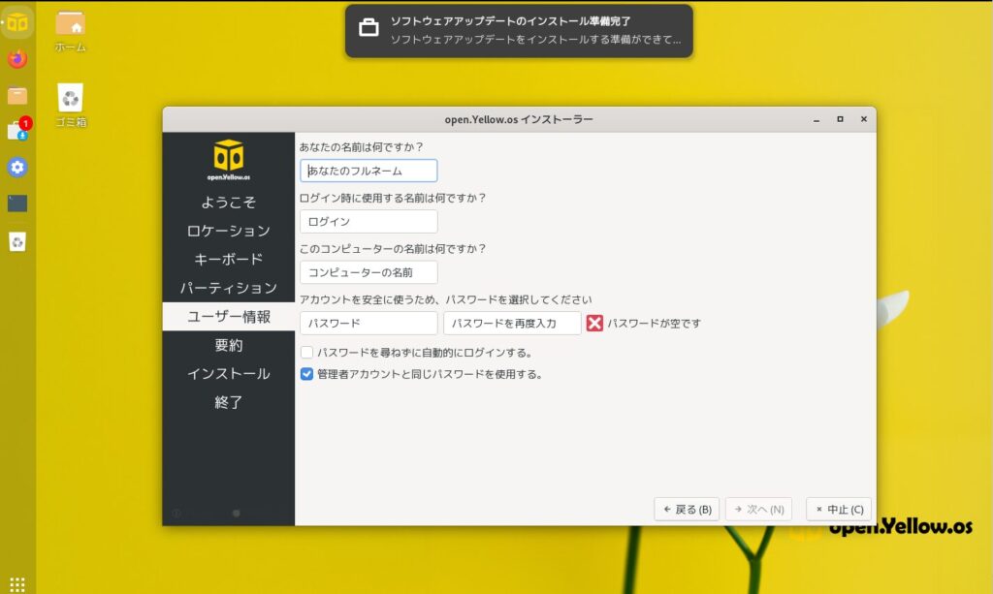Switch to the 要約 step in the sidebar
This screenshot has width=993, height=594.
228,345
